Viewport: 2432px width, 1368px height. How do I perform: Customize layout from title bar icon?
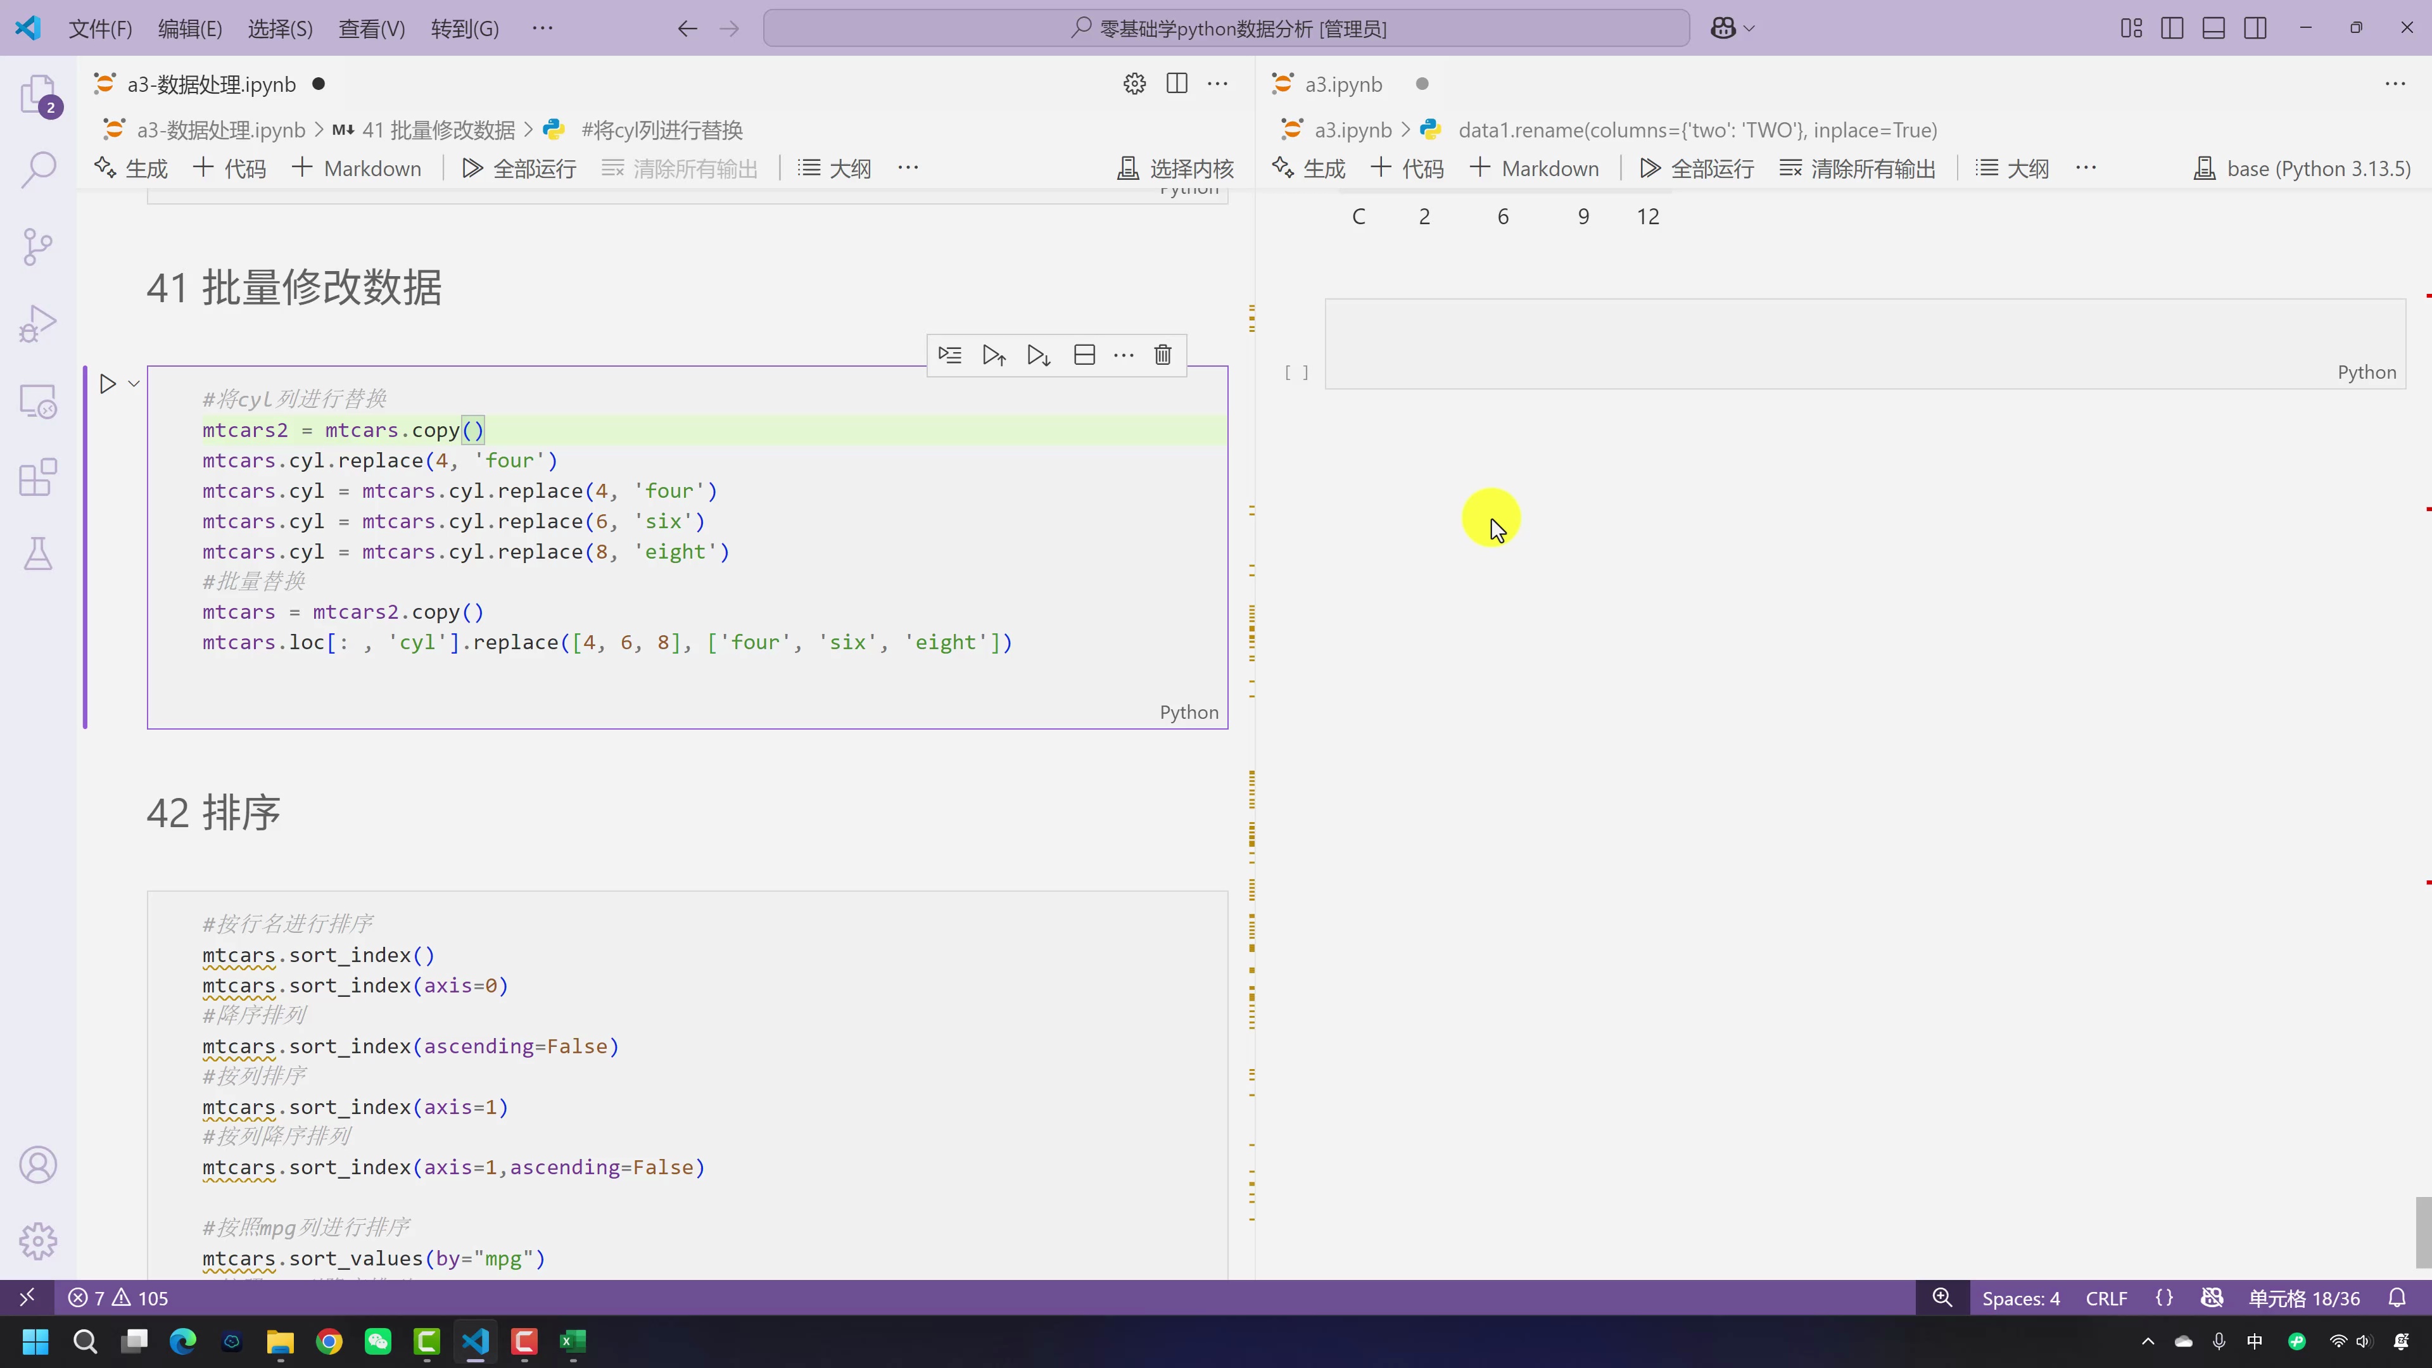pyautogui.click(x=2131, y=28)
